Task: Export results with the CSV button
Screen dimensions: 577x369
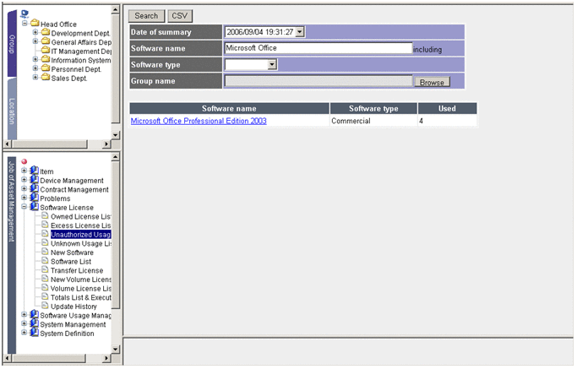Action: [180, 16]
